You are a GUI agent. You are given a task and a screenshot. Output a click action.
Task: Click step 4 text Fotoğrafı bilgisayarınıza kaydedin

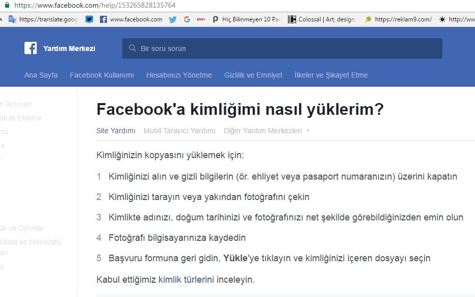pyautogui.click(x=177, y=238)
